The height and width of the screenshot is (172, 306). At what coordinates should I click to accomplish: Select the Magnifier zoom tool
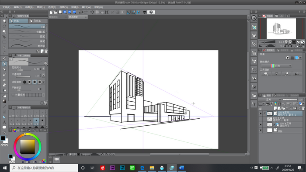4,21
